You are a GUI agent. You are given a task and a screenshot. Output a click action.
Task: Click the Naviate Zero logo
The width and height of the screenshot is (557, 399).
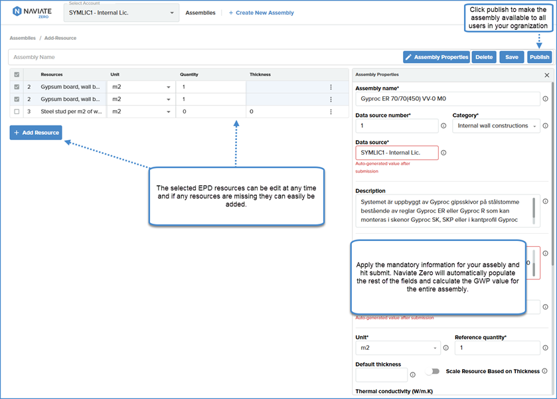(31, 13)
